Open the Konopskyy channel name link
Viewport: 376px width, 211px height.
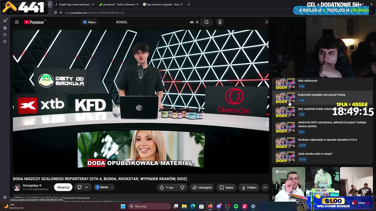[x=31, y=186]
